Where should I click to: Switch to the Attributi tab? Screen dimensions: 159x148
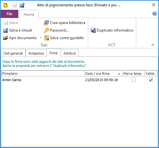point(70,53)
